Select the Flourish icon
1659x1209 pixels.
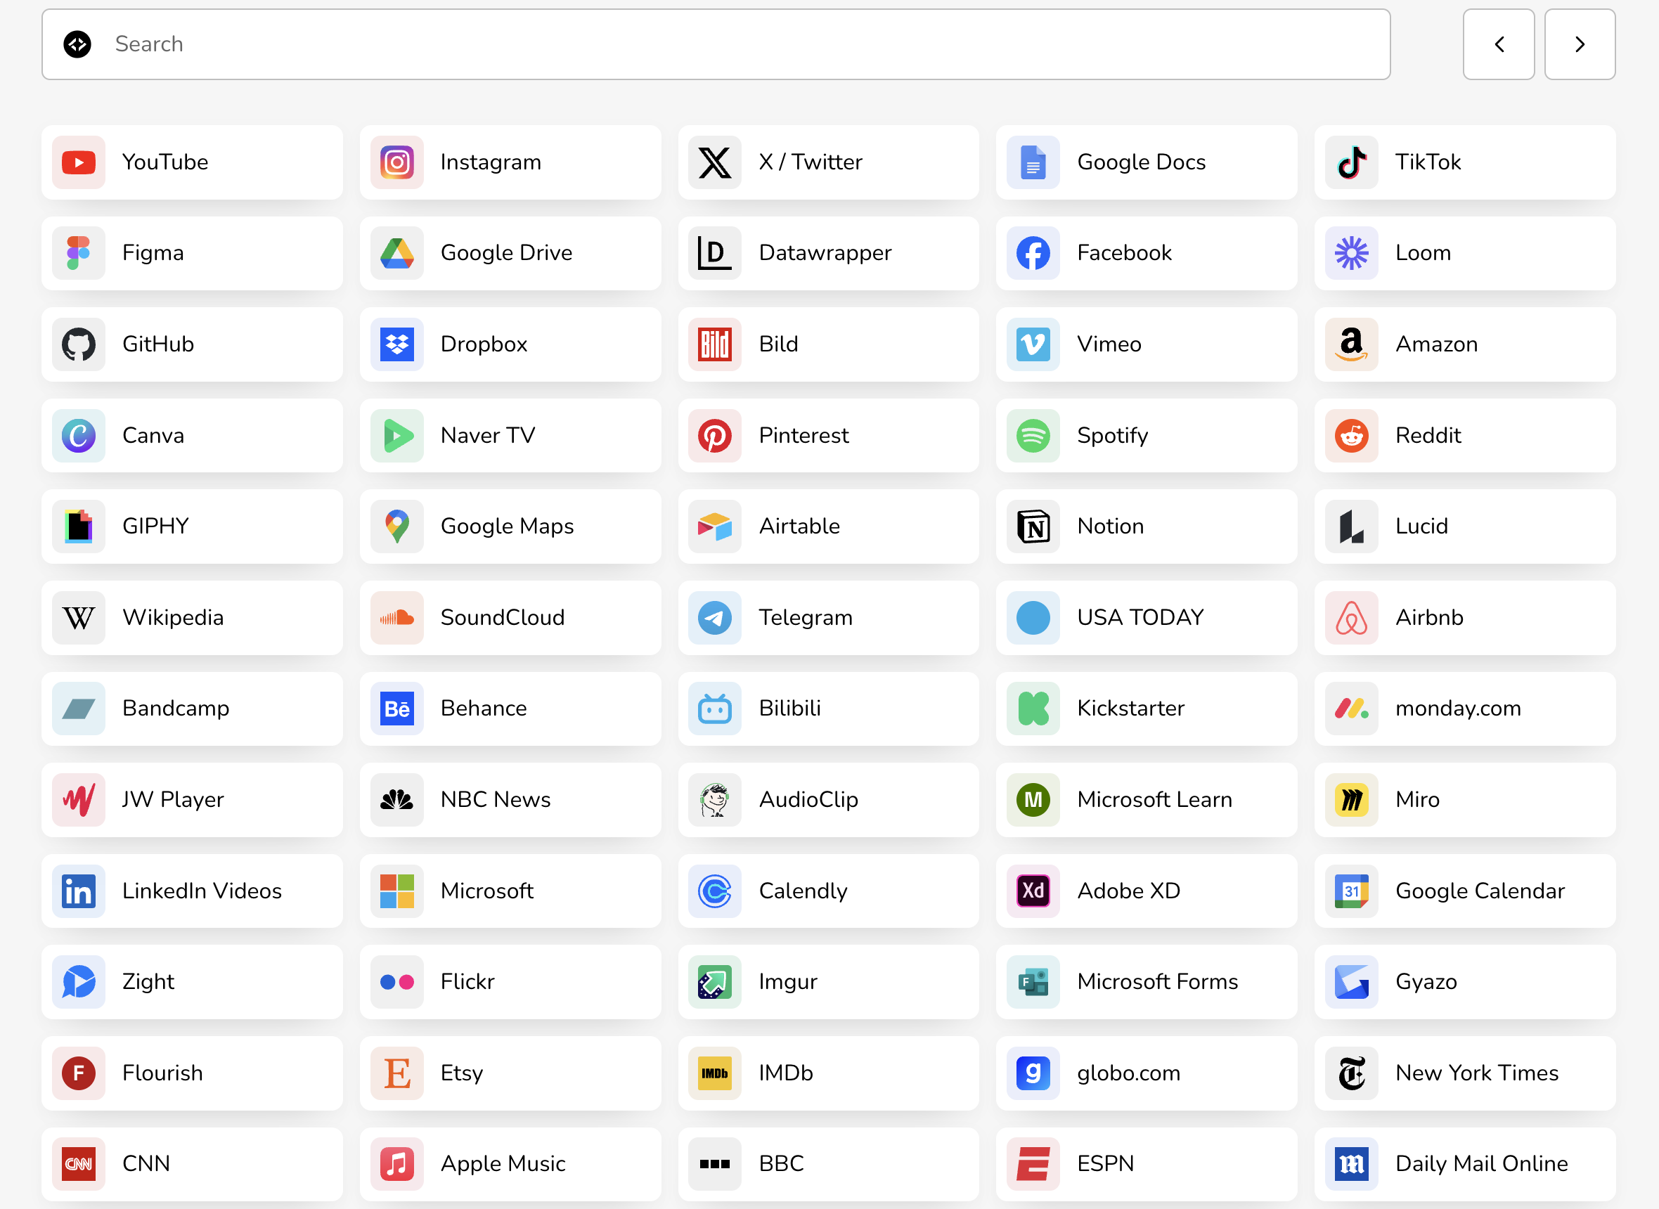pos(78,1073)
